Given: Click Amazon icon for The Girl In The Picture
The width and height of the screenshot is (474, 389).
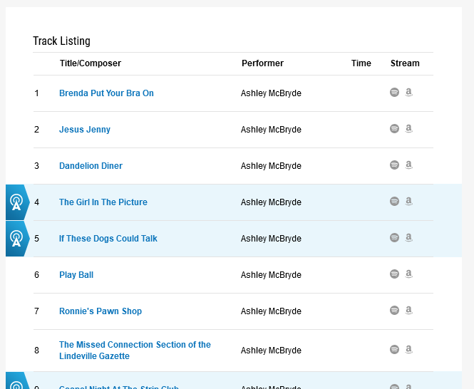Looking at the screenshot, I should point(409,201).
